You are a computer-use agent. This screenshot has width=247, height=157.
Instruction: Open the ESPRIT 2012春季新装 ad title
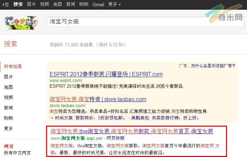point(106,74)
